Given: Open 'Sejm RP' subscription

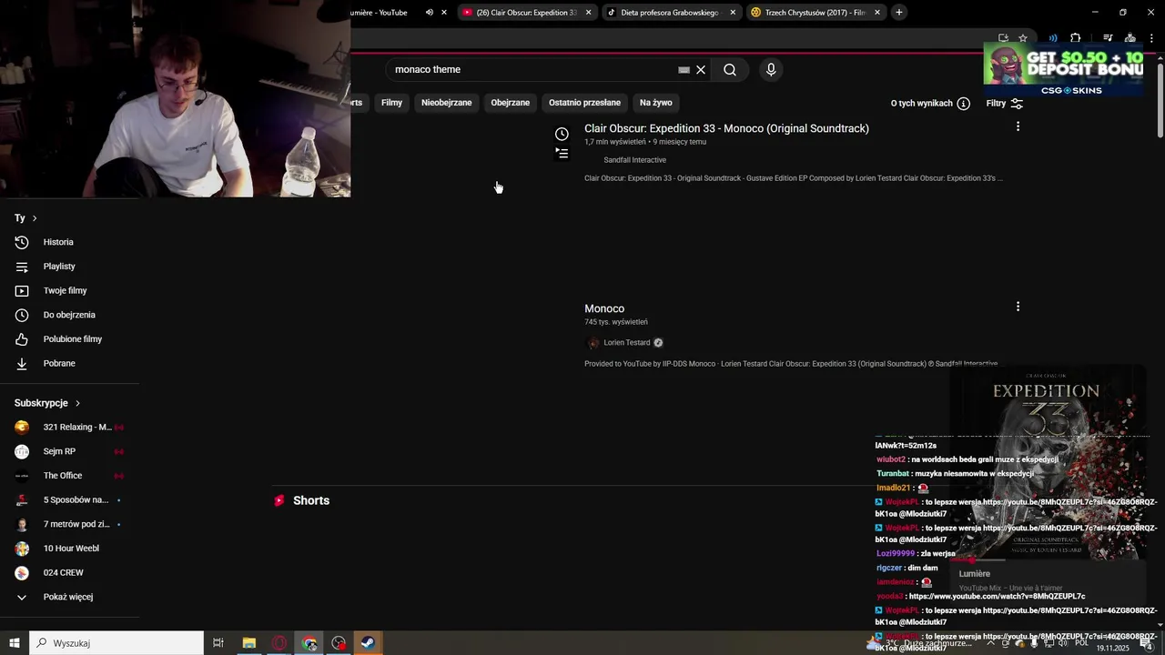Looking at the screenshot, I should (x=69, y=451).
